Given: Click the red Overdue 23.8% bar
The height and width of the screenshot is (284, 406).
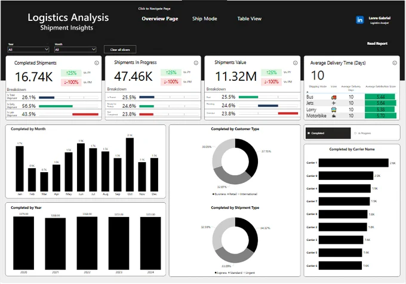Looking at the screenshot, I should 288,114.
